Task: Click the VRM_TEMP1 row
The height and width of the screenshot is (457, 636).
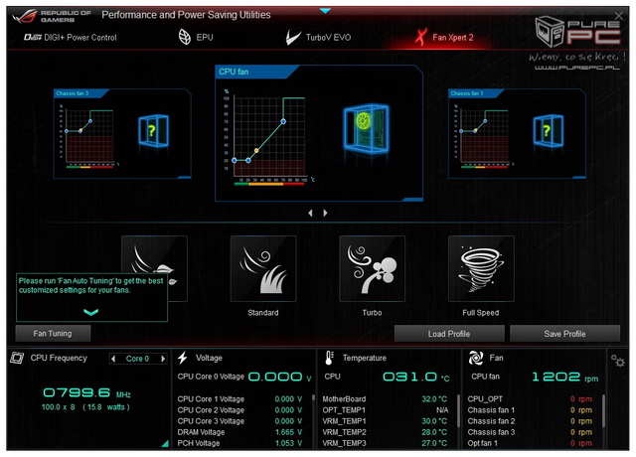Action: point(385,421)
